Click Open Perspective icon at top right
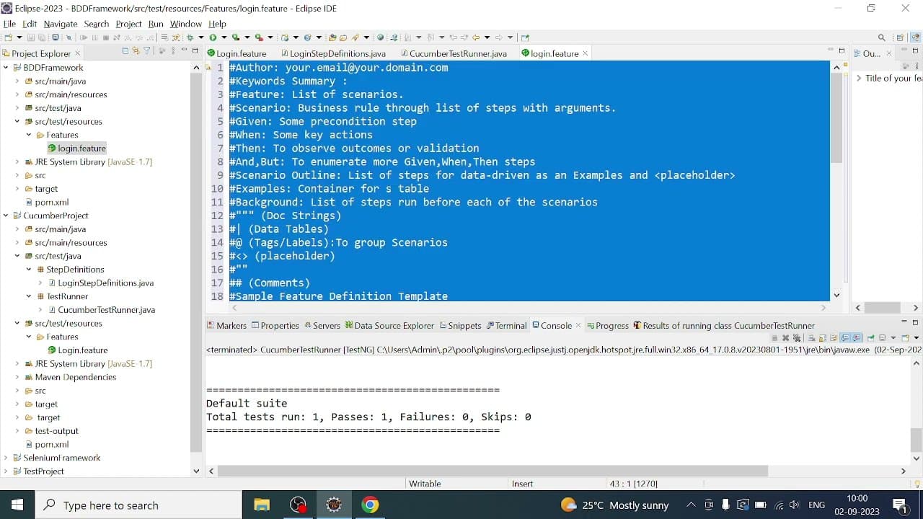The width and height of the screenshot is (923, 519). 901,37
